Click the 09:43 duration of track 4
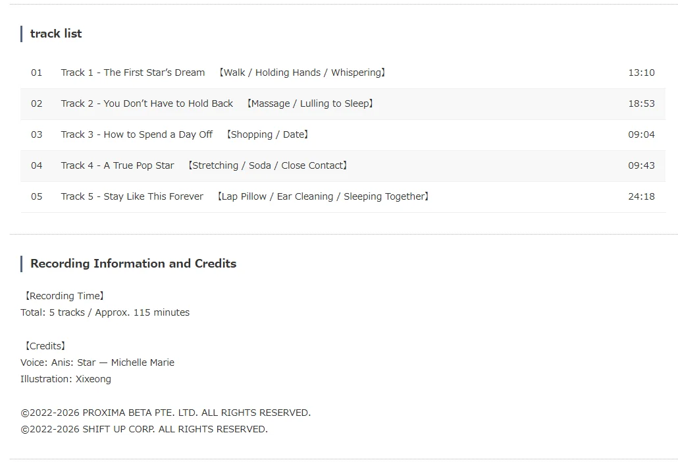Viewport: 678px width, 462px height. [641, 166]
